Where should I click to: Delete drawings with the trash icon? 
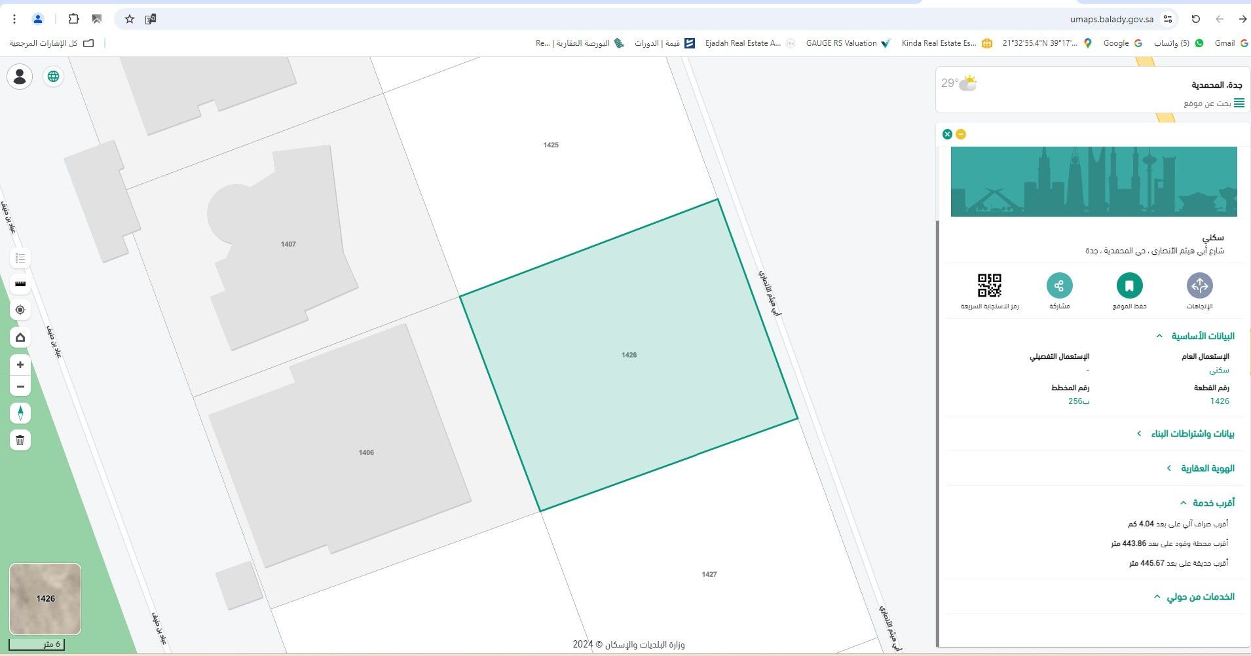(x=20, y=440)
